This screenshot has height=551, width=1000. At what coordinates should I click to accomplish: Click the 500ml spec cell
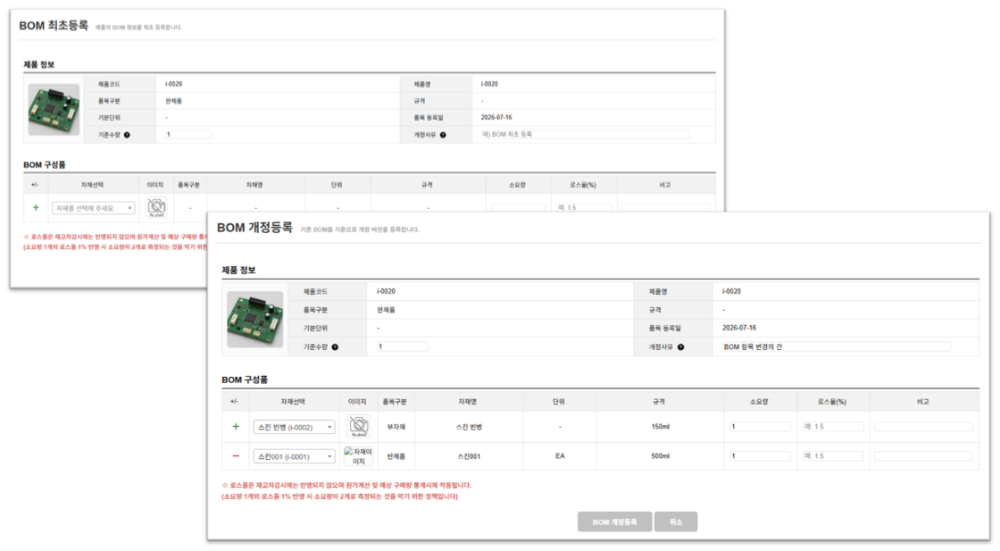(x=660, y=456)
